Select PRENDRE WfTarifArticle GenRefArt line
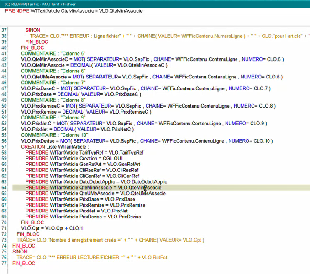 [83, 164]
